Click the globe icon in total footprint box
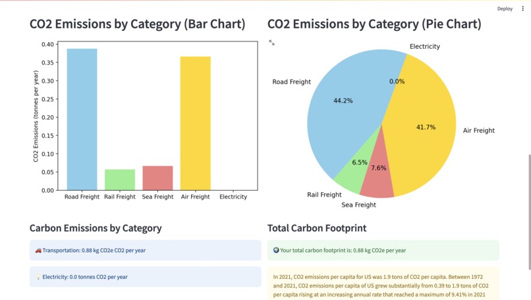This screenshot has width=531, height=300. click(276, 251)
